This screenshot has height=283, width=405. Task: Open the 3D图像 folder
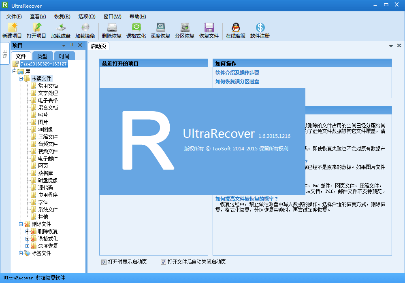point(45,129)
